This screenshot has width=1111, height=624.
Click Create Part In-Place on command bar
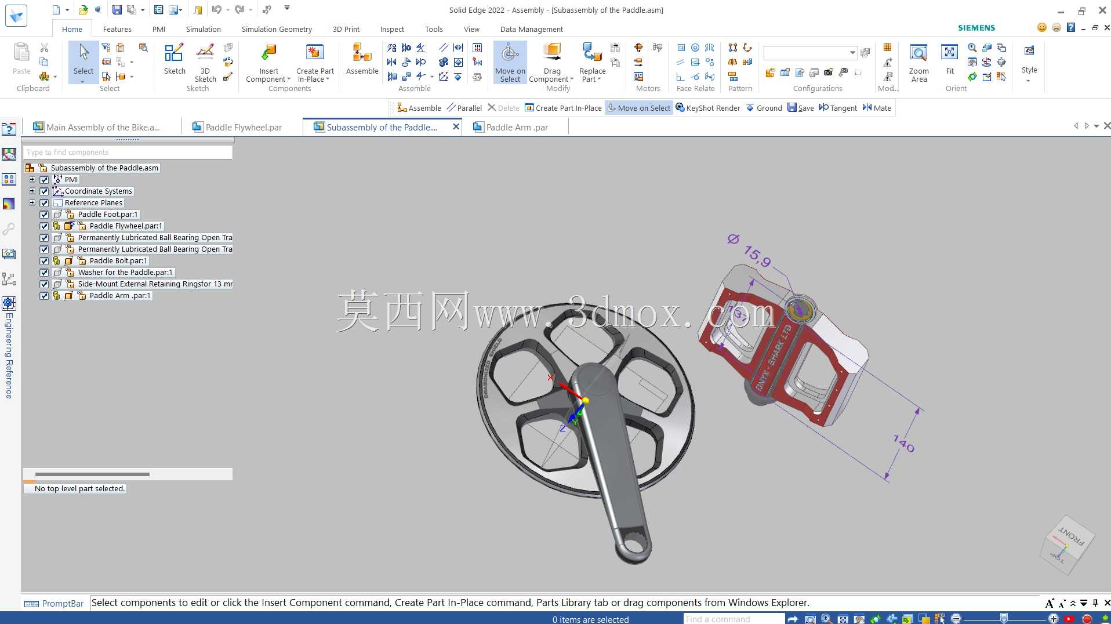[563, 108]
